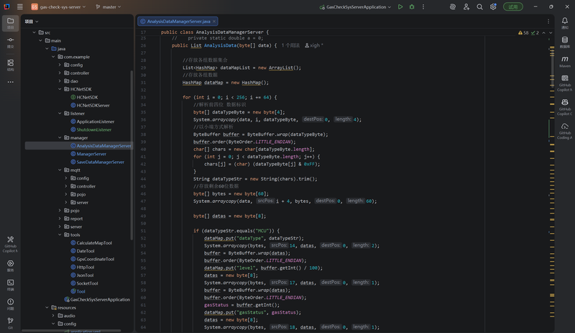
Task: Open JsonTool class in the project tree
Action: tap(85, 275)
